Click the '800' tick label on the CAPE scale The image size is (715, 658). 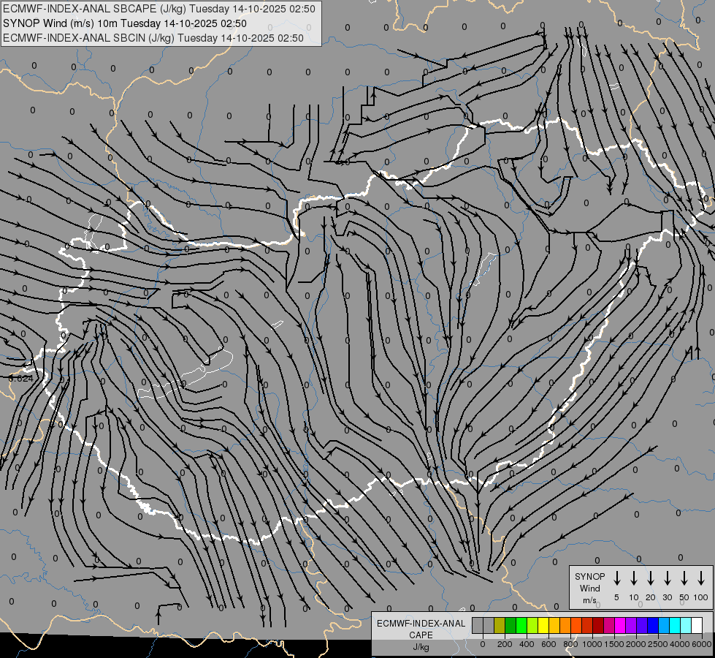point(570,644)
